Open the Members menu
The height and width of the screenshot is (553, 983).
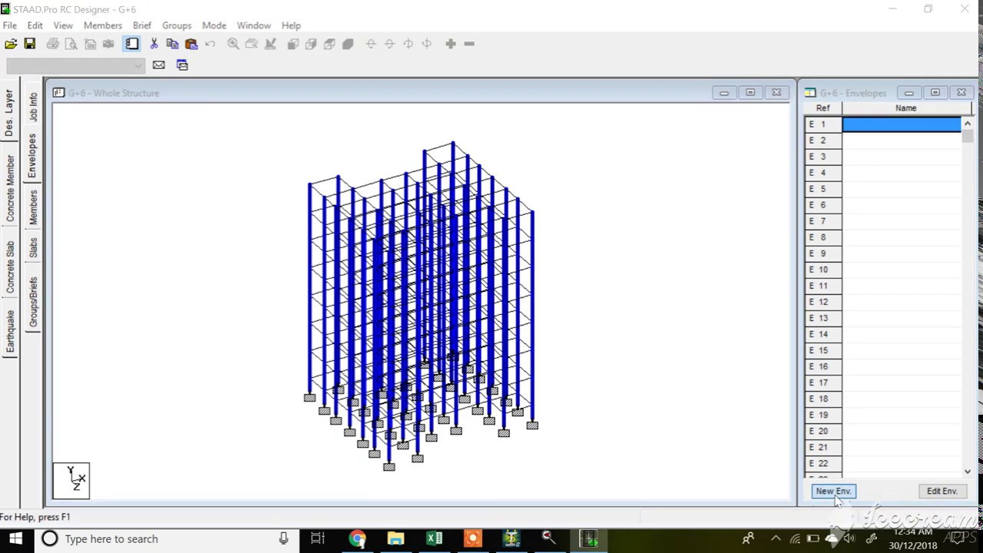point(103,25)
